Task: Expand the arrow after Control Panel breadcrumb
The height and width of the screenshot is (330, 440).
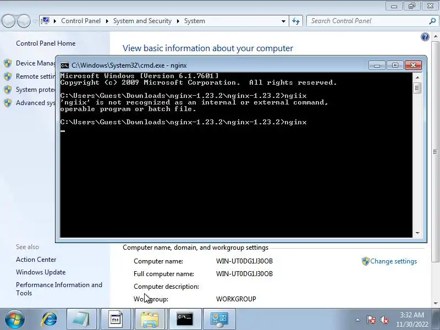Action: tap(107, 21)
